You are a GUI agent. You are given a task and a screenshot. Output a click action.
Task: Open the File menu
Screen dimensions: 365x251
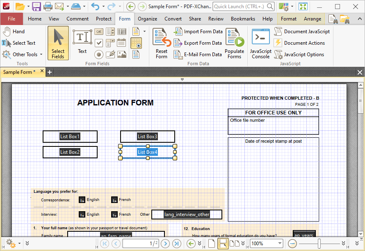tap(11, 19)
